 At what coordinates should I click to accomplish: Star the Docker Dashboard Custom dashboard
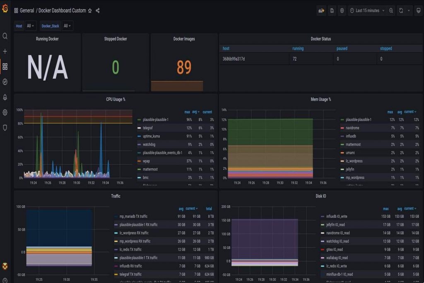[90, 11]
